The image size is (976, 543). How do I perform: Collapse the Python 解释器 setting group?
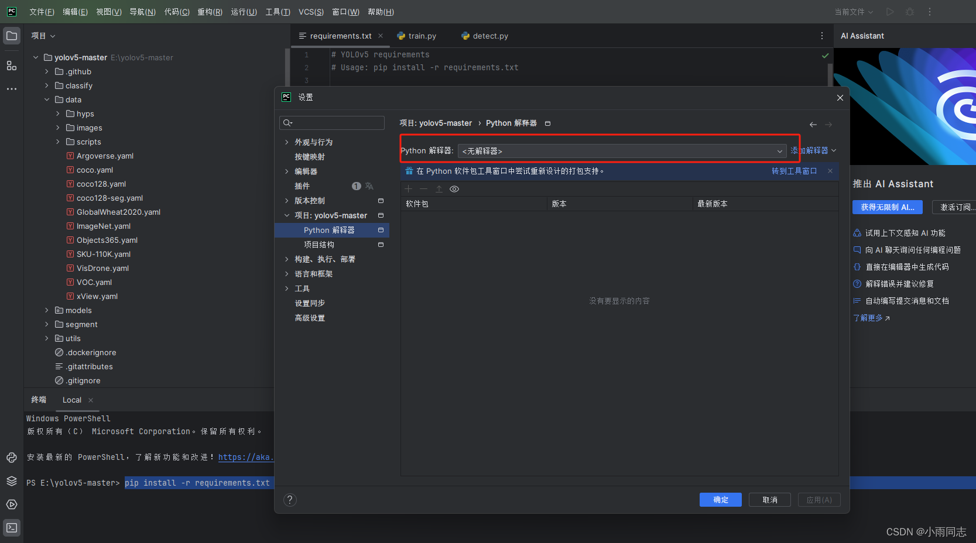coord(286,215)
